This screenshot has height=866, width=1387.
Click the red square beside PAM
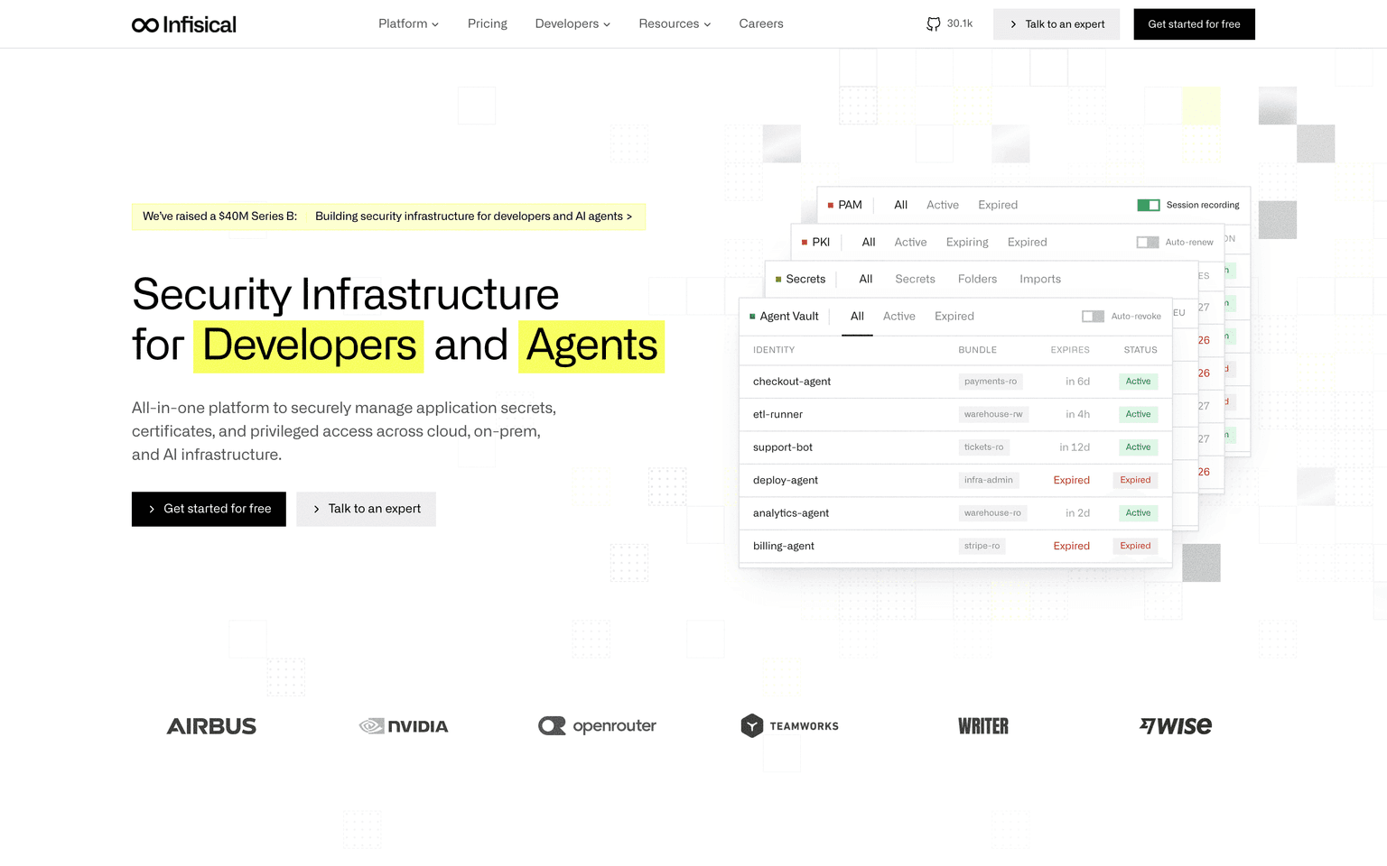click(x=831, y=206)
